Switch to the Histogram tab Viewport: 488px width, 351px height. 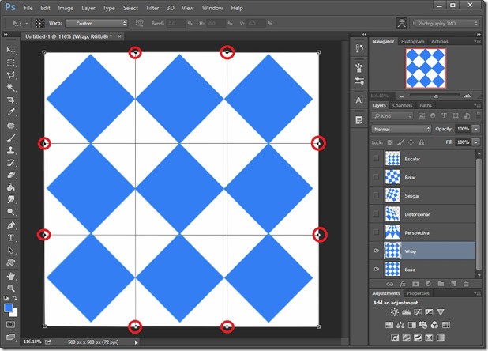413,41
